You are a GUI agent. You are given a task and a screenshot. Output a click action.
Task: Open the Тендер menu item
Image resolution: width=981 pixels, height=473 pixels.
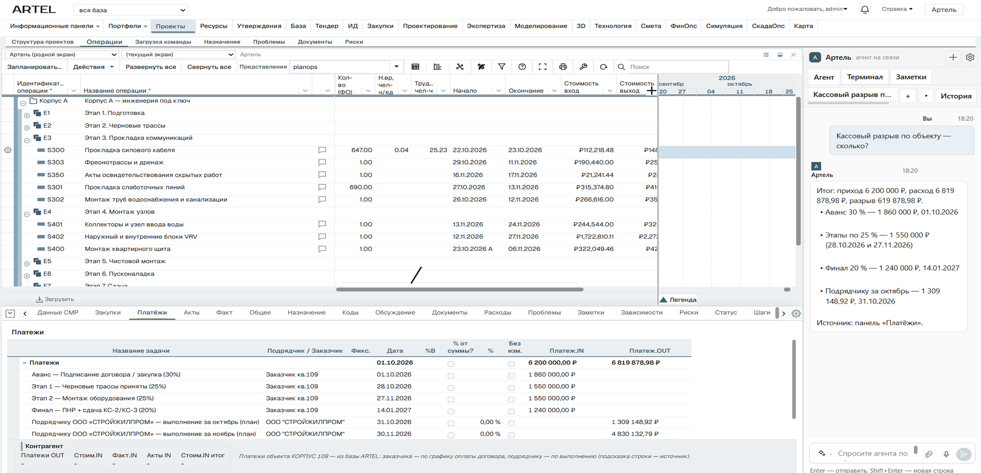coord(327,26)
